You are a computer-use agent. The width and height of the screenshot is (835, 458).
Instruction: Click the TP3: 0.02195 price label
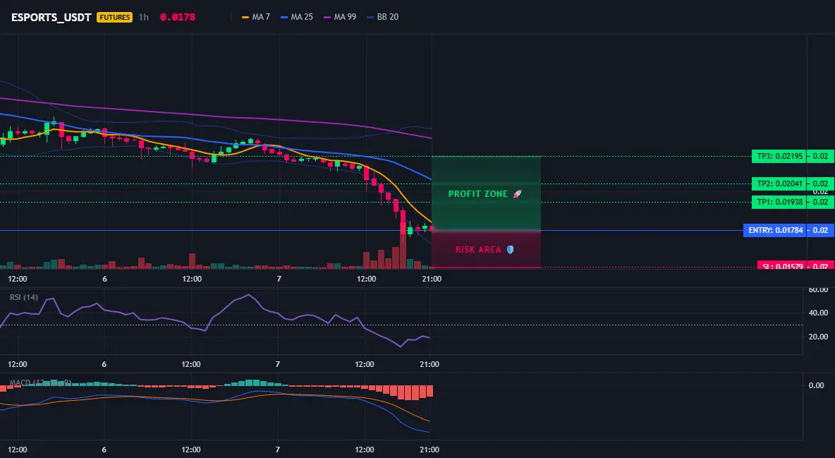point(779,156)
